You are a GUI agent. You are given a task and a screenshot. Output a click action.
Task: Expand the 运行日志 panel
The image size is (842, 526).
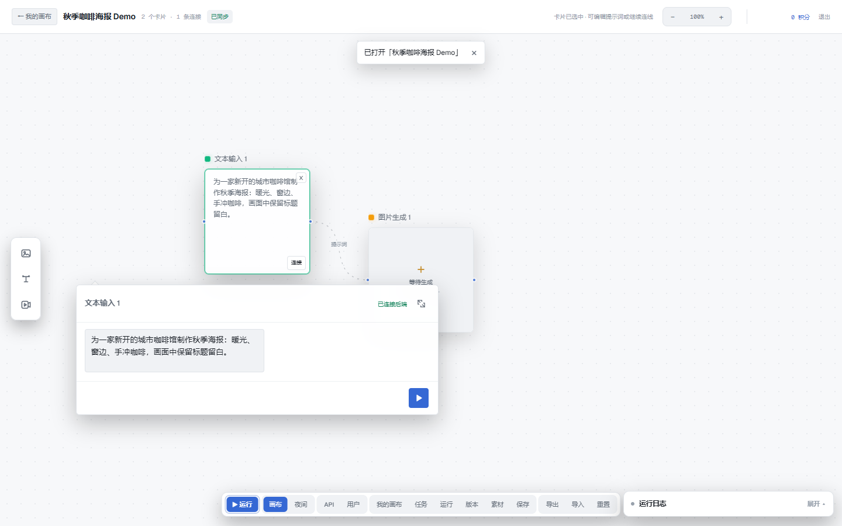[816, 504]
